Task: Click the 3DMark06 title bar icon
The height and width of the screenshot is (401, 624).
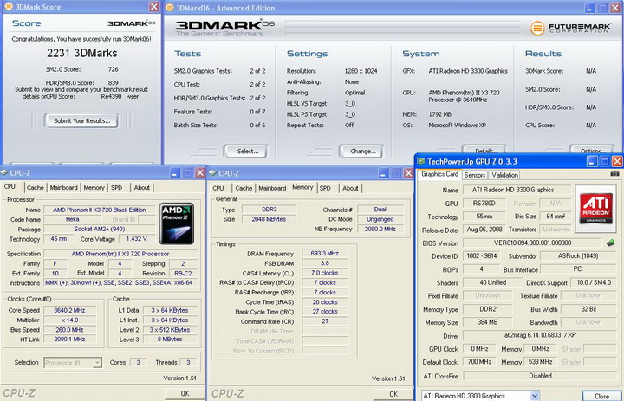Action: [170, 8]
